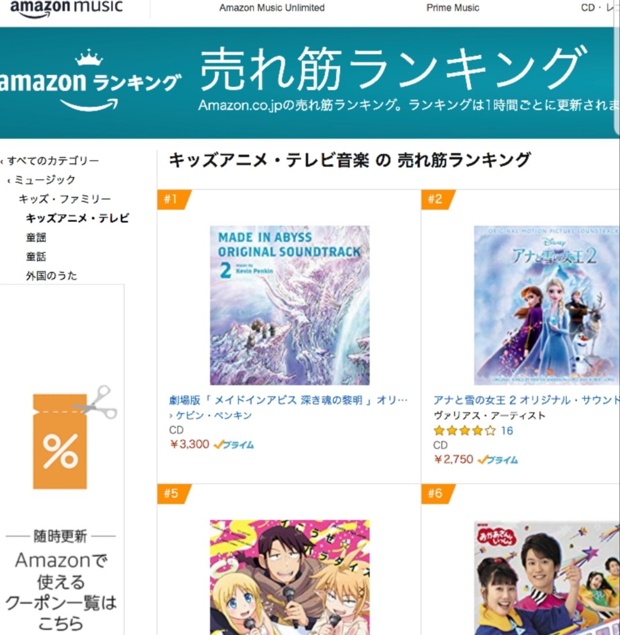Click the star rating for Frozen 2
Screen dimensions: 620x635
click(464, 430)
